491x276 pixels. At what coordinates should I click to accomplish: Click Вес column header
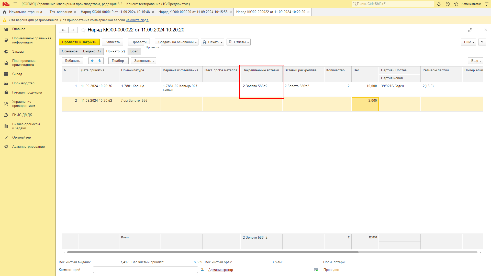pyautogui.click(x=365, y=74)
